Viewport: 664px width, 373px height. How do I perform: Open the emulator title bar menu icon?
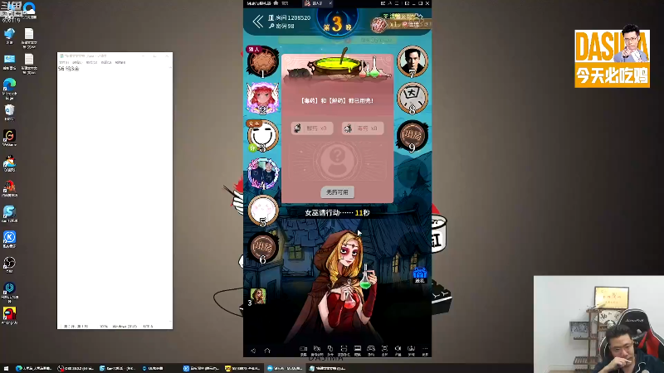(x=398, y=3)
